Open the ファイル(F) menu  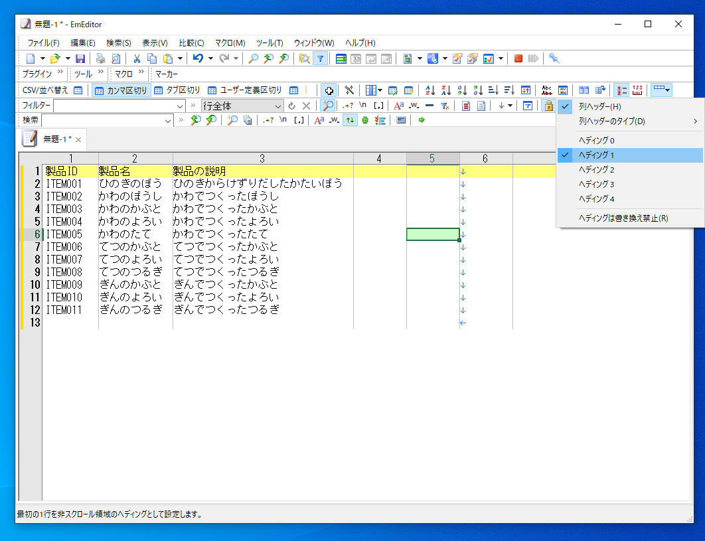pos(44,43)
